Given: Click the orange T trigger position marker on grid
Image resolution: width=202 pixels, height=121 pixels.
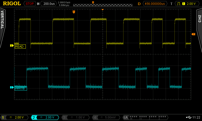Looking at the screenshot, I should [74, 12].
